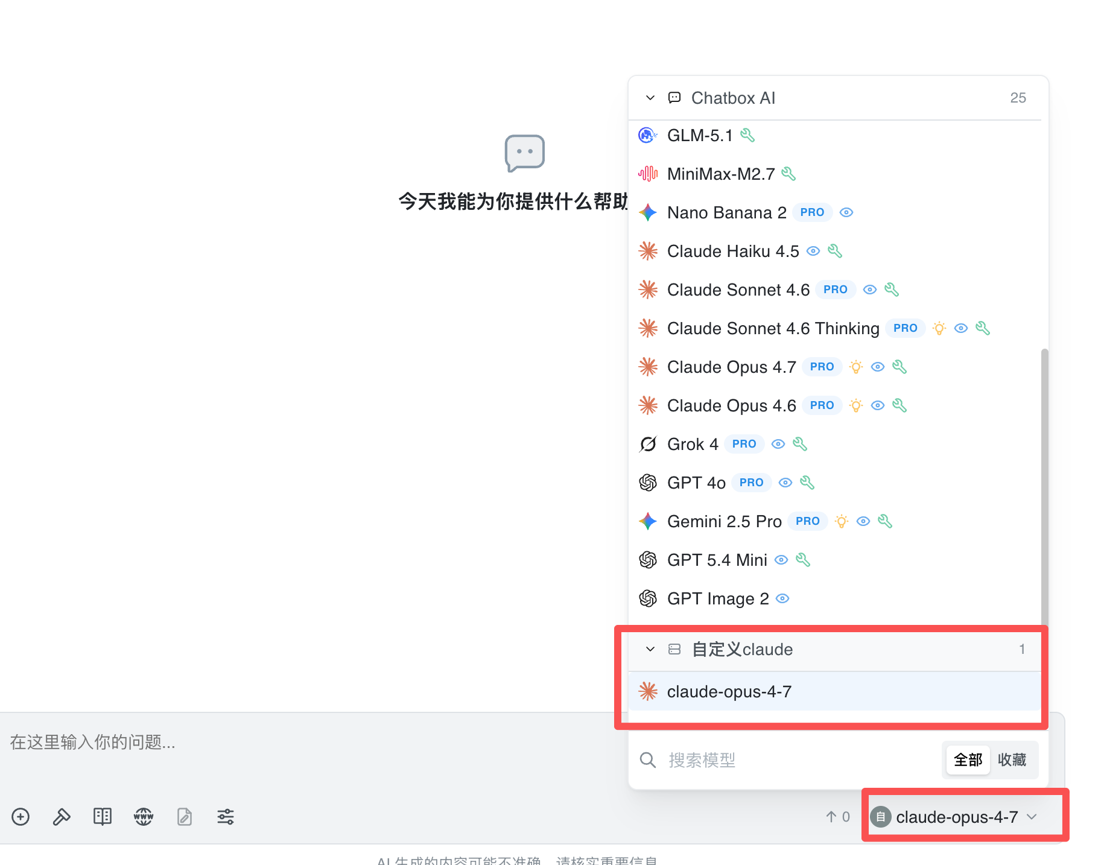Collapse the 自定义claude provider group
Image resolution: width=1104 pixels, height=865 pixels.
pos(650,649)
